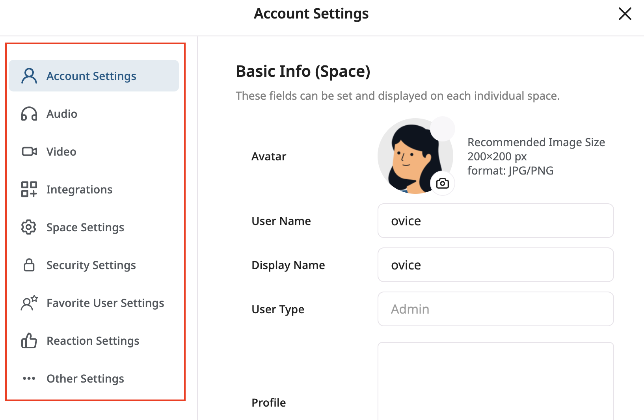Click inside the Profile text area
The width and height of the screenshot is (644, 420).
tap(495, 380)
